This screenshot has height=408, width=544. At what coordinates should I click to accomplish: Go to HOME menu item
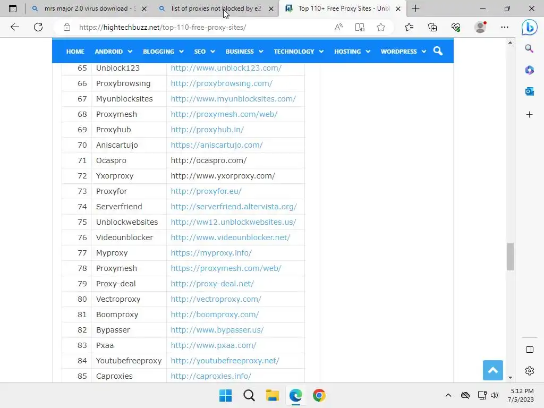pyautogui.click(x=75, y=52)
